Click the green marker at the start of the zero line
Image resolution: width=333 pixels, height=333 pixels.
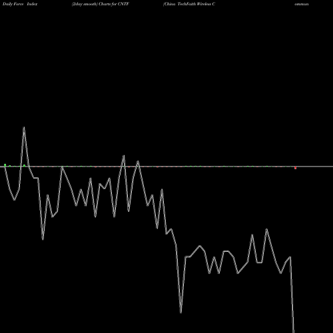click(5, 165)
